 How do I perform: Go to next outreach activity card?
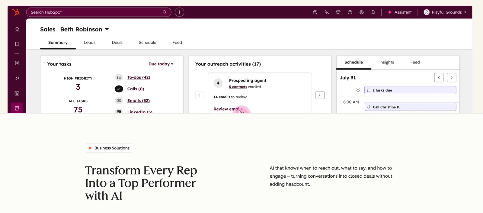point(320,95)
